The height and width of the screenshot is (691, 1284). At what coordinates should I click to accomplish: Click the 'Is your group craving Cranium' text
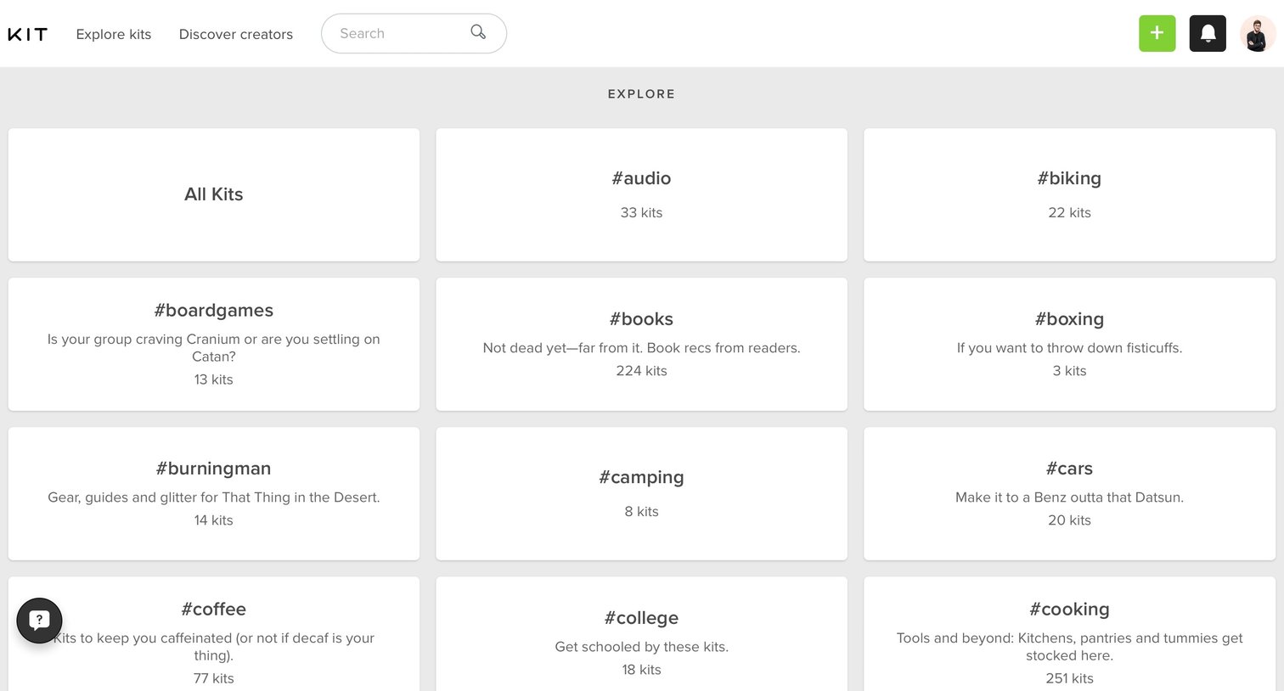click(x=214, y=348)
